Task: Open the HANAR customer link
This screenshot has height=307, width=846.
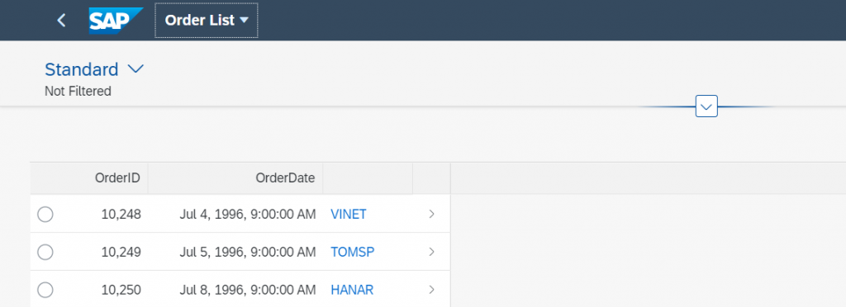Action: point(352,290)
